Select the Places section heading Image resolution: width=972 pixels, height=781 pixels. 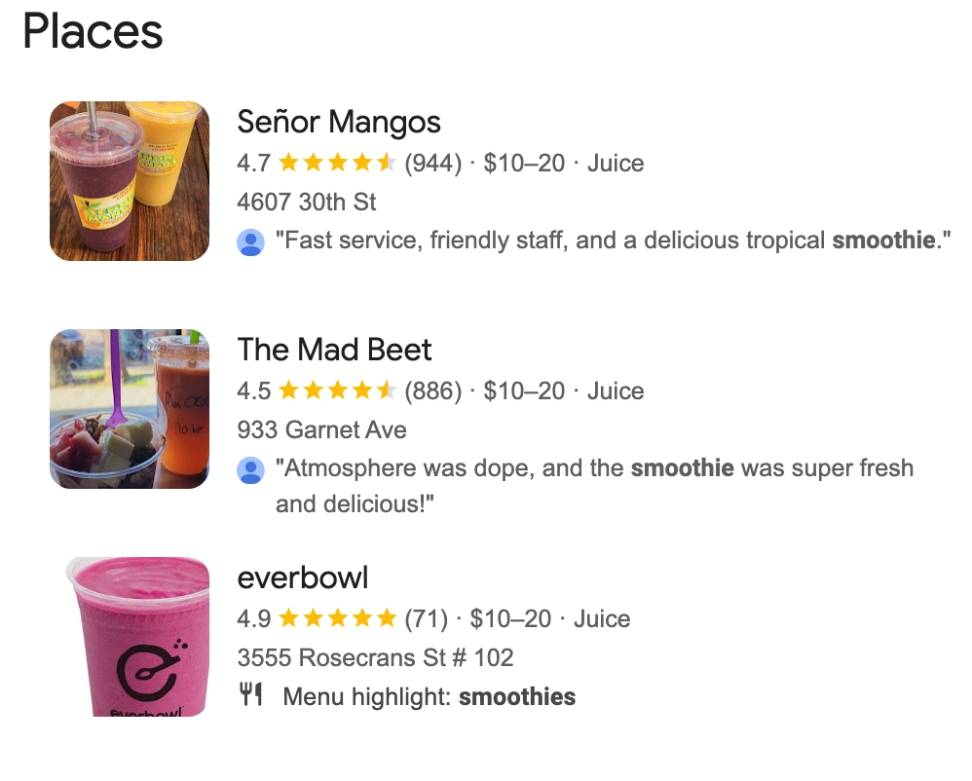(93, 32)
